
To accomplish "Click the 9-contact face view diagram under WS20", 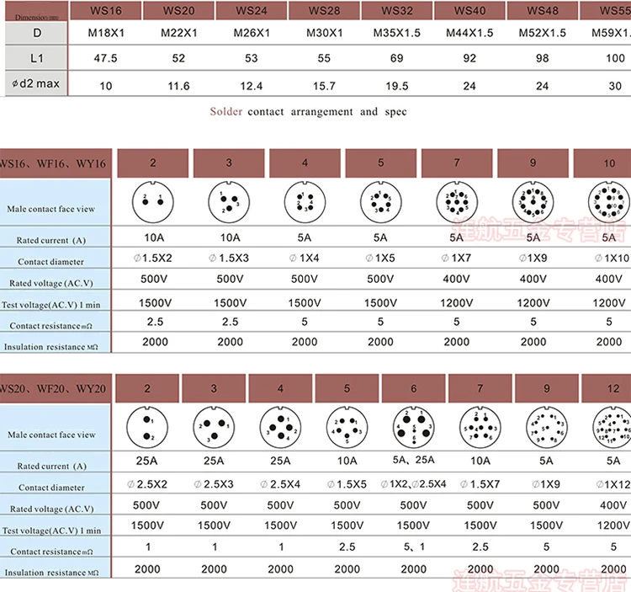I will coord(547,428).
